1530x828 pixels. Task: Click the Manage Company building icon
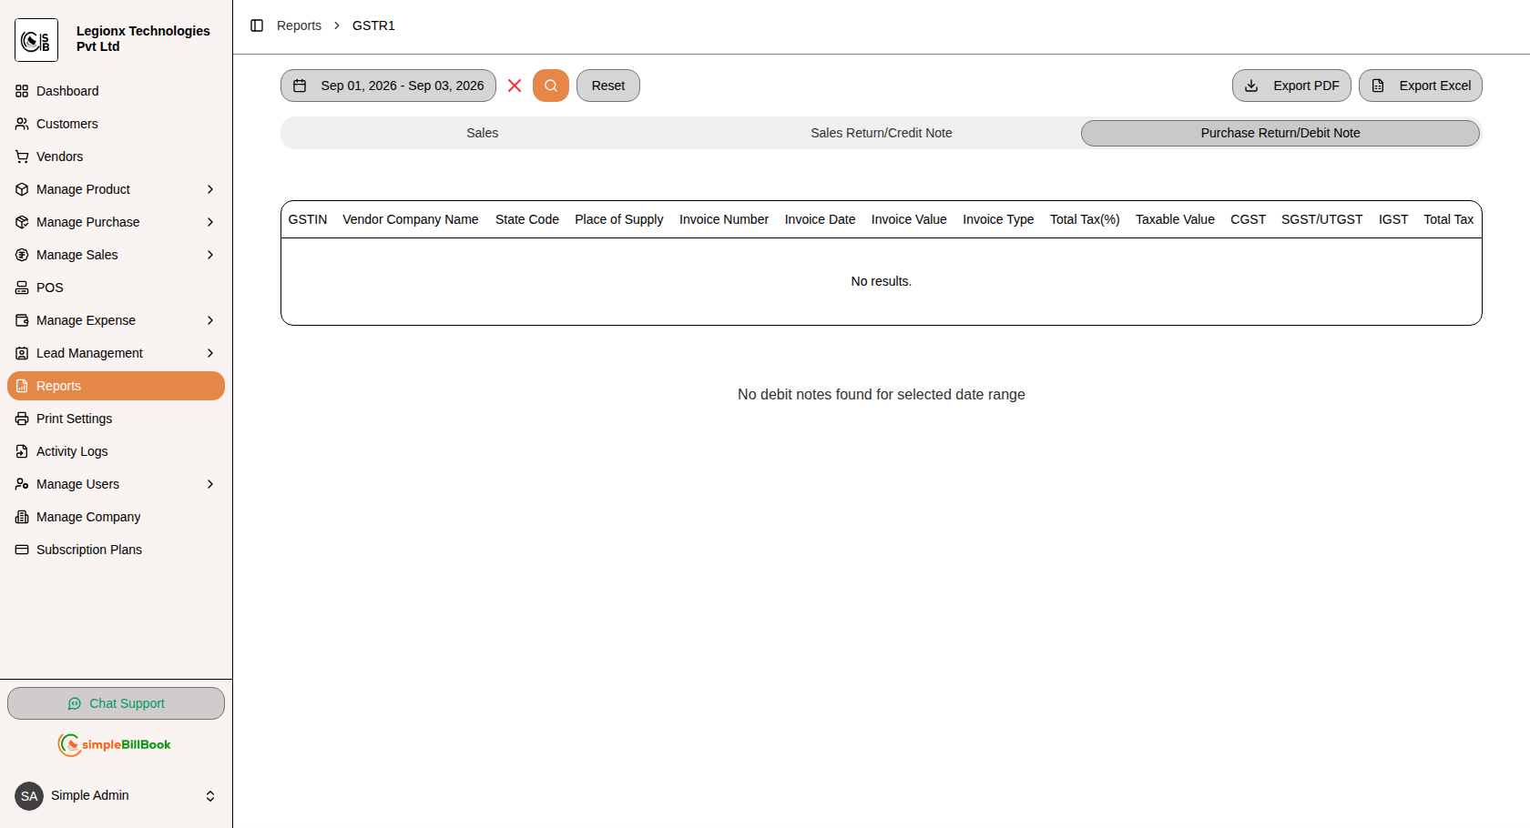tap(22, 517)
